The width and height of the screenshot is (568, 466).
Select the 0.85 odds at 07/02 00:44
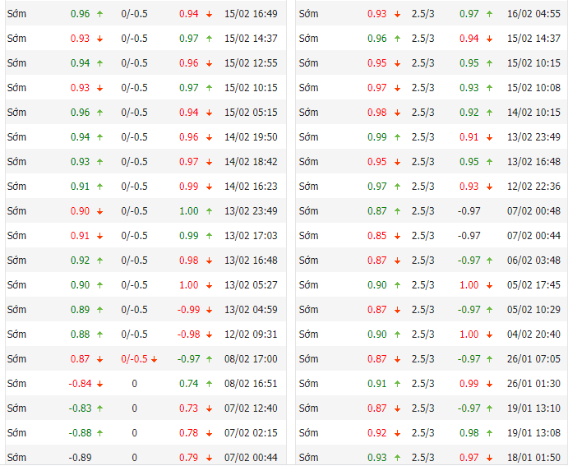[x=376, y=236]
